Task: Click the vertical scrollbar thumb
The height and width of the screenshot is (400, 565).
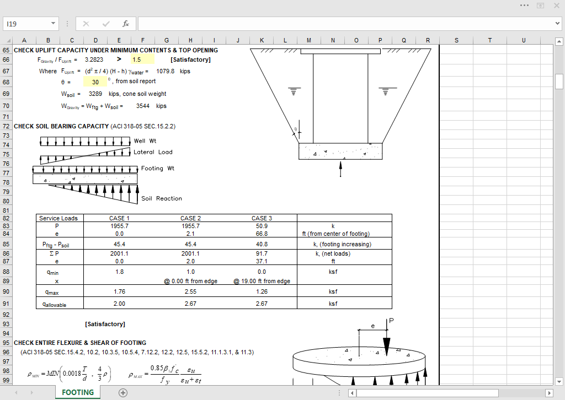Action: 559,81
